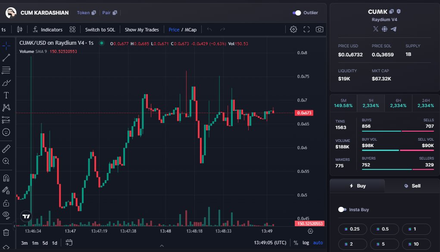Screen dimensions: 440x252
Task: Select the 1H stats period
Action: 371,103
